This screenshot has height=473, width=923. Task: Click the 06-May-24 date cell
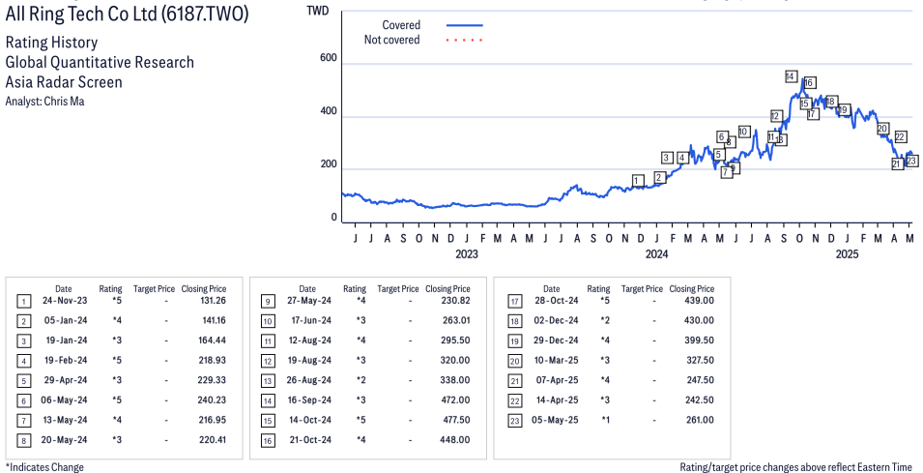[x=64, y=399]
